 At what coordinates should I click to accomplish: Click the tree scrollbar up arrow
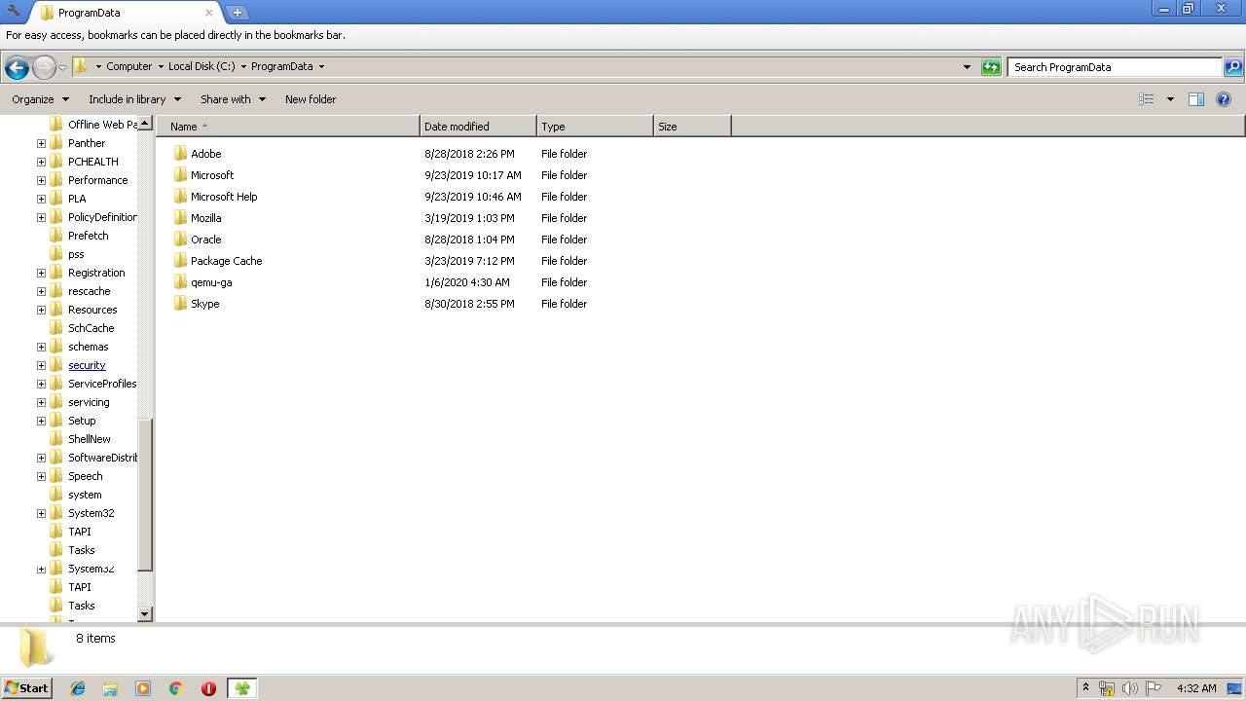click(x=145, y=124)
